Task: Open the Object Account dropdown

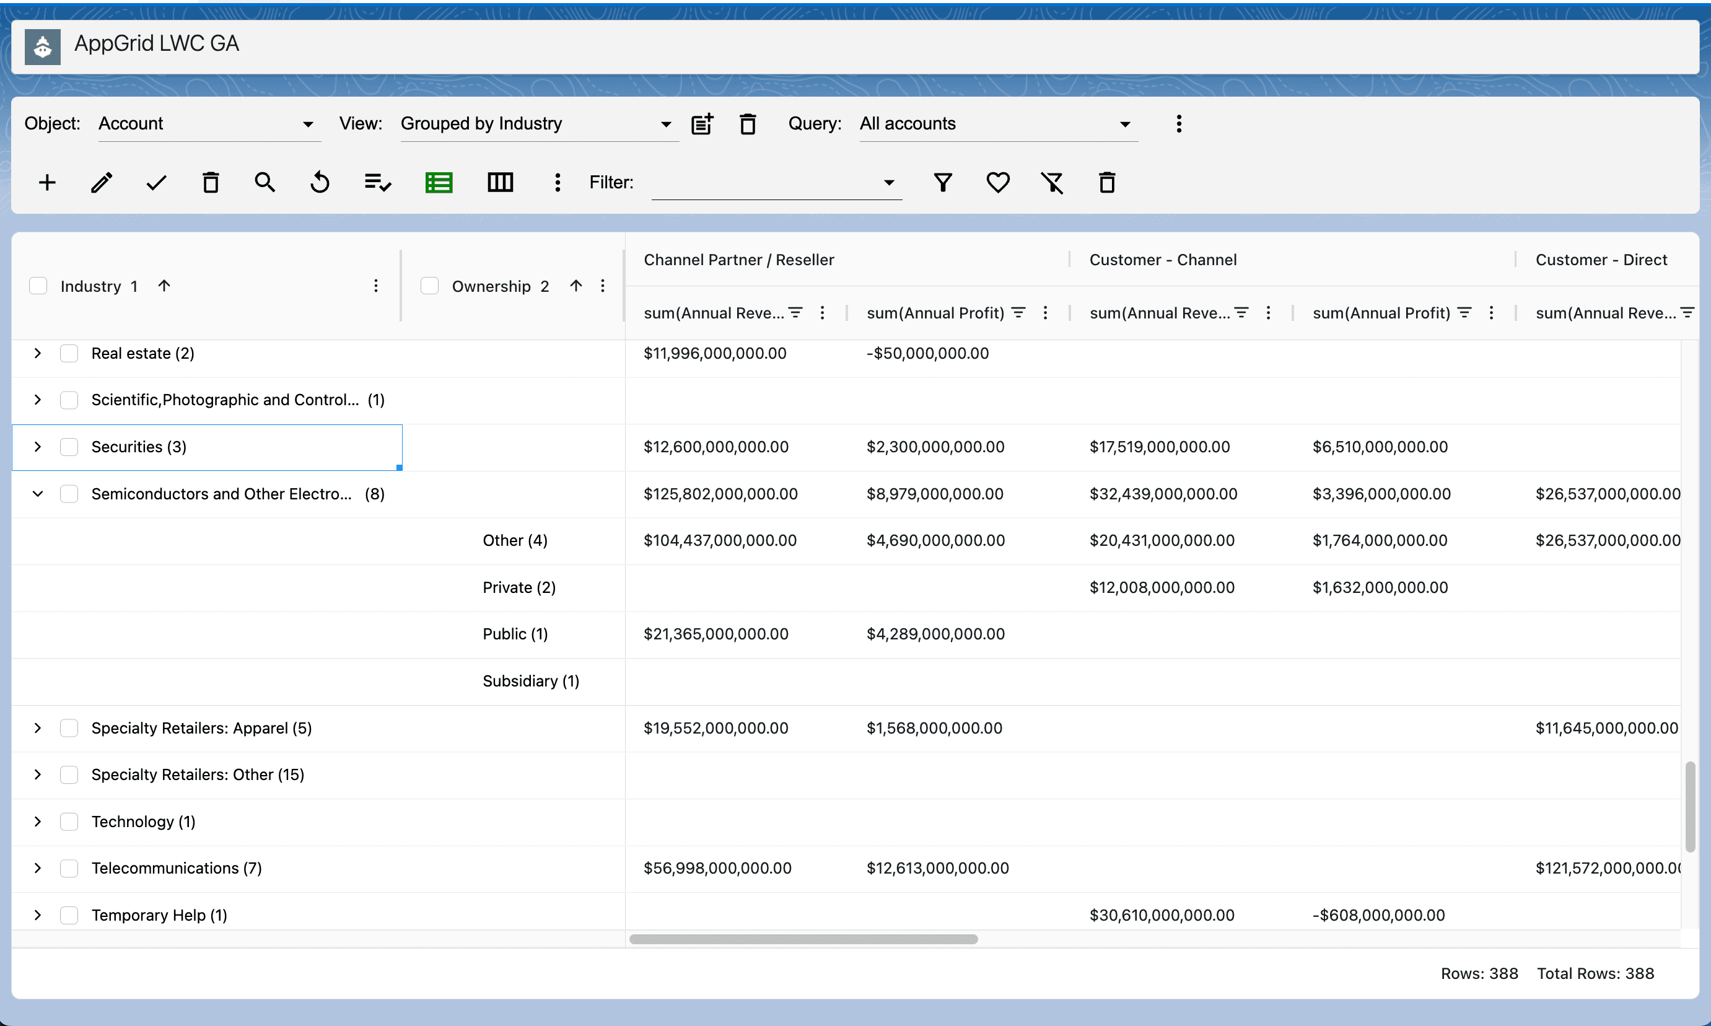Action: [208, 125]
